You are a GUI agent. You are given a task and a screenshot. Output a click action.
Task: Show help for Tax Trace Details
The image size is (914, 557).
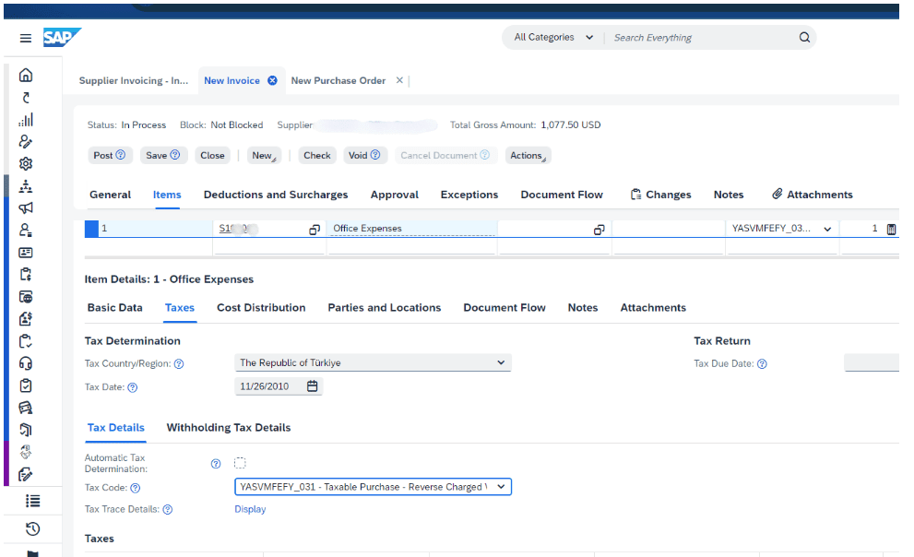coord(167,509)
